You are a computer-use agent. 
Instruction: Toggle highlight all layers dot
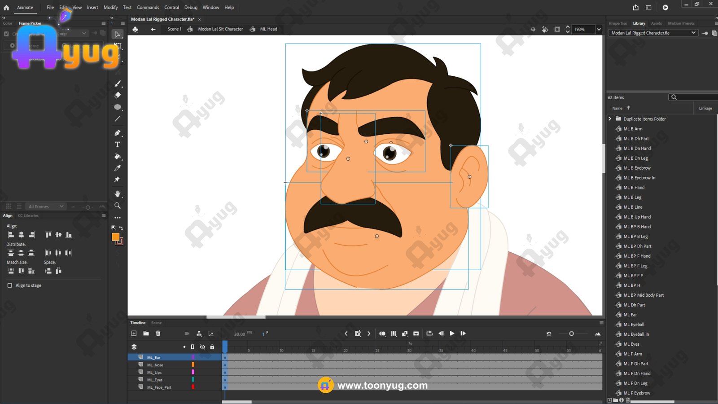[184, 347]
